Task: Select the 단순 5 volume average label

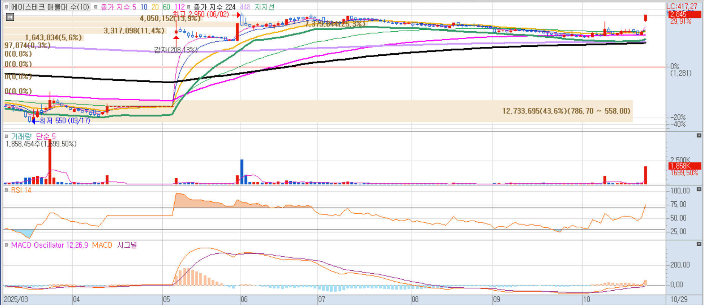Action: tap(46, 136)
